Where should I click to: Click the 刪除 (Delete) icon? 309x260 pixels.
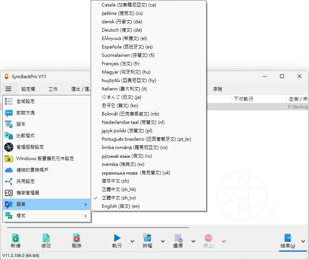[x=77, y=238]
